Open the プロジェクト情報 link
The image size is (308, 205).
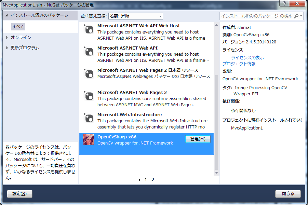click(x=239, y=64)
